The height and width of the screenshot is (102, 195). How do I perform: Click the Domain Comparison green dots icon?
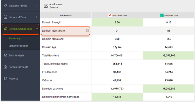tap(5, 29)
